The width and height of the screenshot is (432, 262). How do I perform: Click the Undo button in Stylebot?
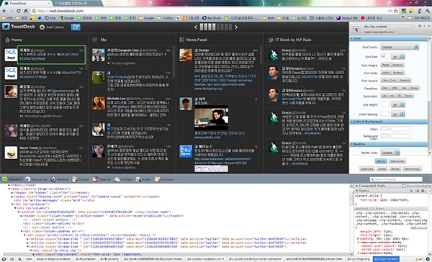(x=382, y=169)
